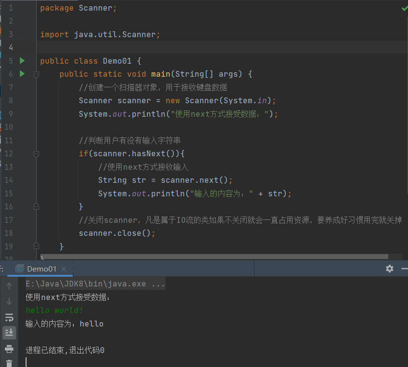Screen dimensions: 408x367
Task: Click line number 12 in gutter
Action: click(x=9, y=154)
